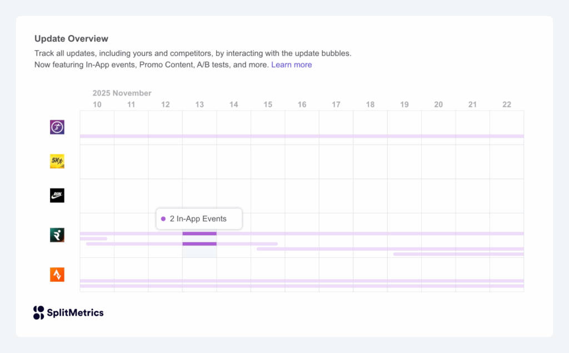The image size is (569, 353).
Task: Open the purple circular runner app icon
Action: coord(57,127)
